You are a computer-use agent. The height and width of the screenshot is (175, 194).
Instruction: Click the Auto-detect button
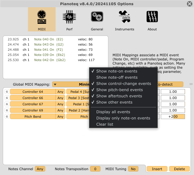171,84
